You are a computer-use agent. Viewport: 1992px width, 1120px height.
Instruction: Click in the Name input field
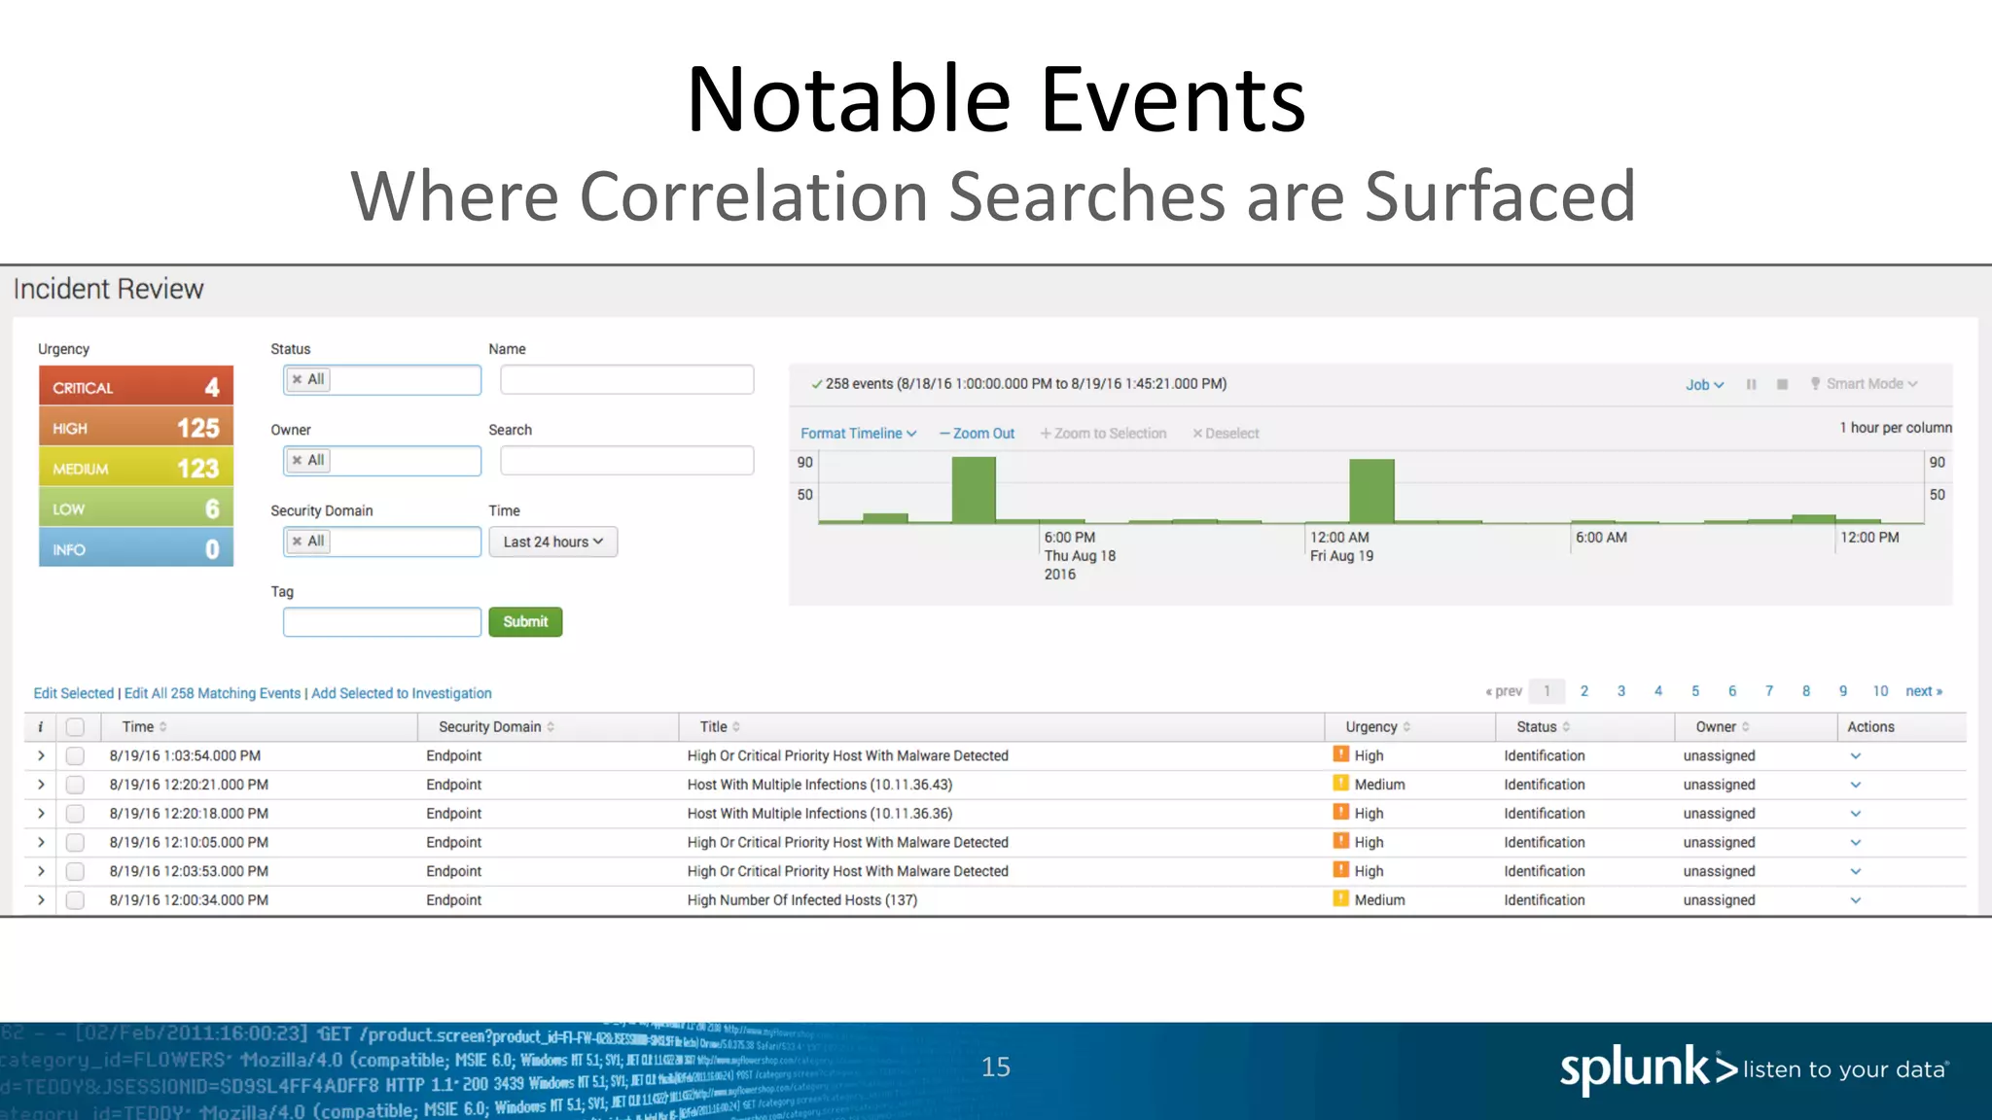[x=626, y=379]
